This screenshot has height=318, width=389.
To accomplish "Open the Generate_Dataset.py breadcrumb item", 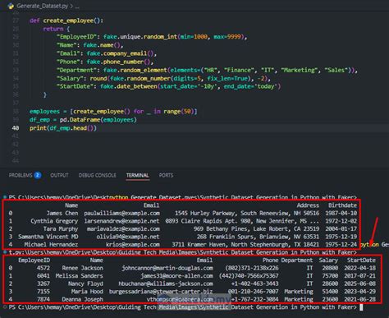I will pos(43,6).
